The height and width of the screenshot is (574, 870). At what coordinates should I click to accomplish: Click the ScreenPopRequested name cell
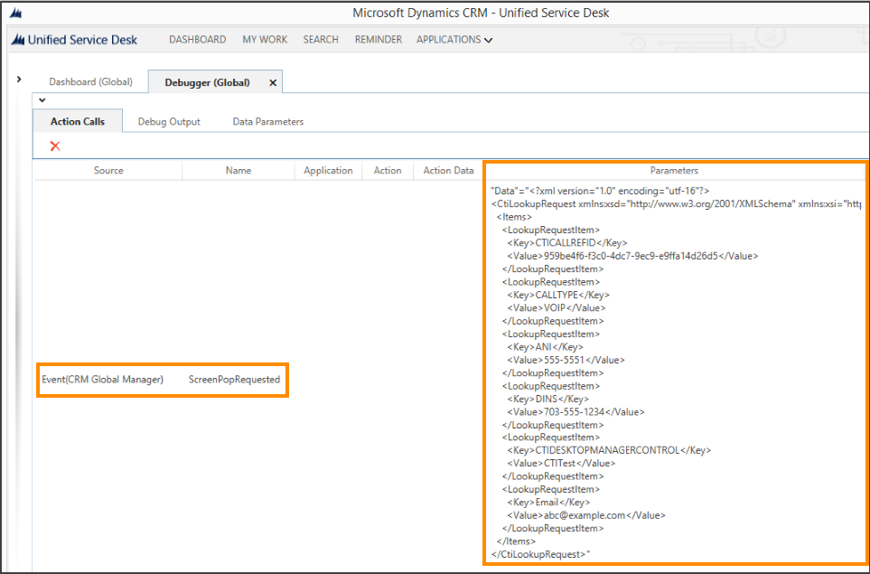tap(234, 380)
